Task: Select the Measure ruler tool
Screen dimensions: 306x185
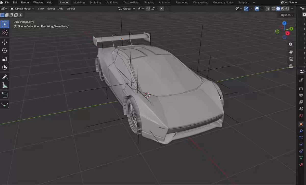Action: [x=5, y=85]
